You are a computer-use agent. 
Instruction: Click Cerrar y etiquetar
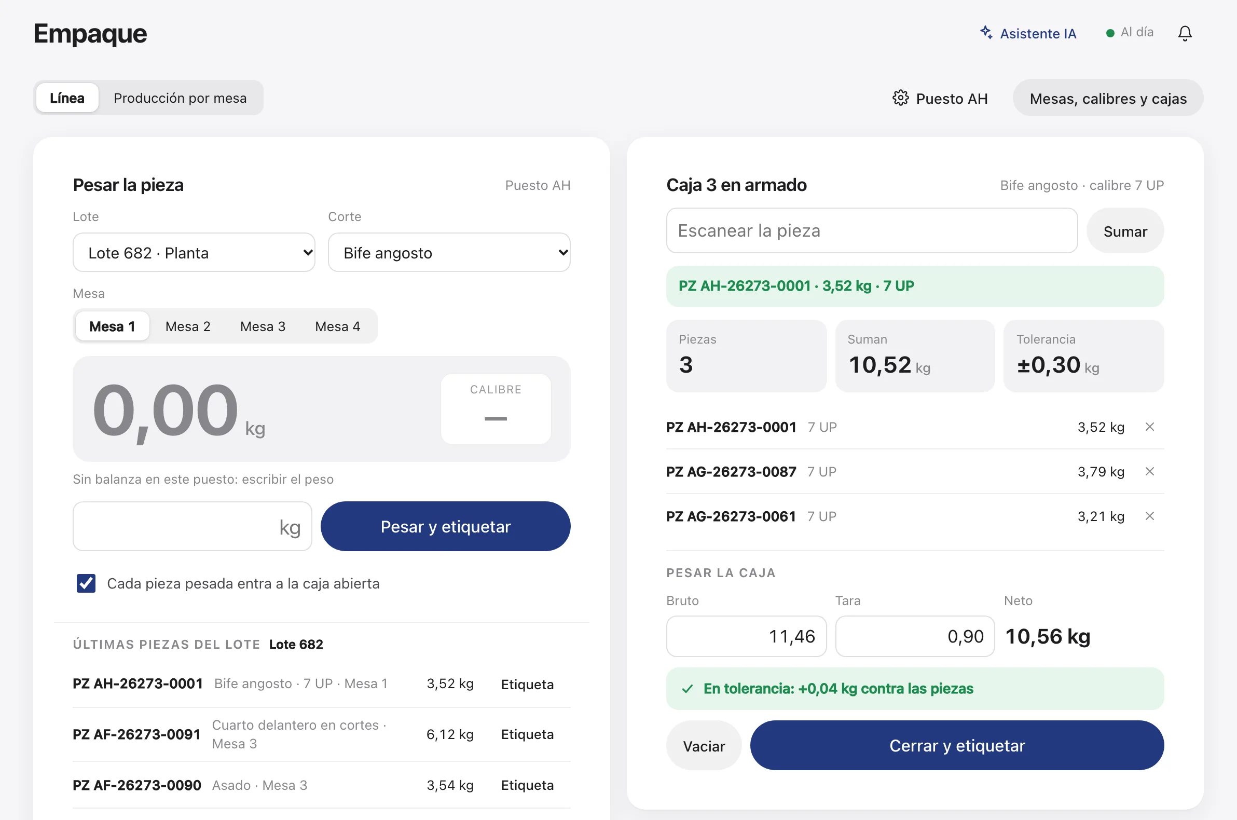tap(957, 745)
